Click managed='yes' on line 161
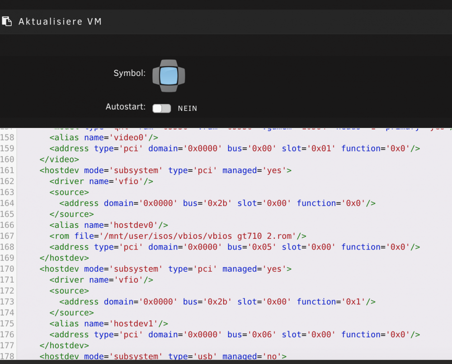This screenshot has height=364, width=452. click(254, 170)
